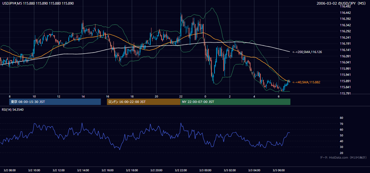
Task: Select the NY 22:00-07:00 JST session bar
Action: tap(235, 102)
